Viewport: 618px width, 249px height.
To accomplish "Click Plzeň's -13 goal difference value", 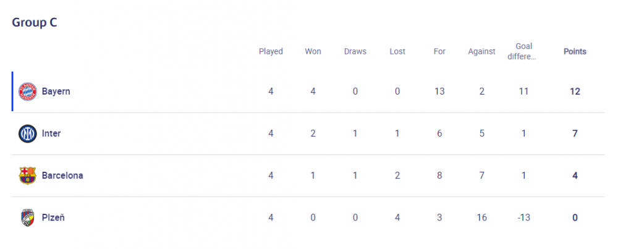I will click(524, 217).
